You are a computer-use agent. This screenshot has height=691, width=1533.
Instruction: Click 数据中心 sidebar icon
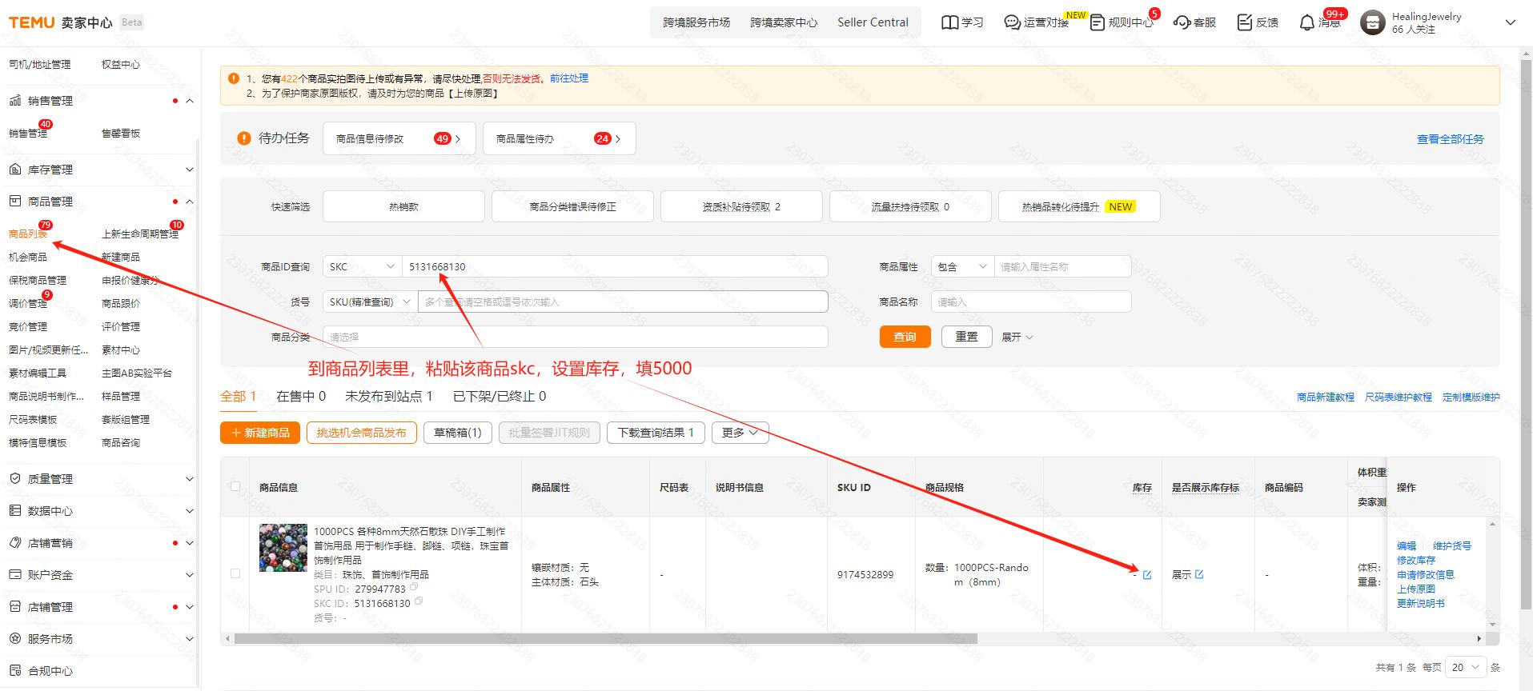coord(15,510)
